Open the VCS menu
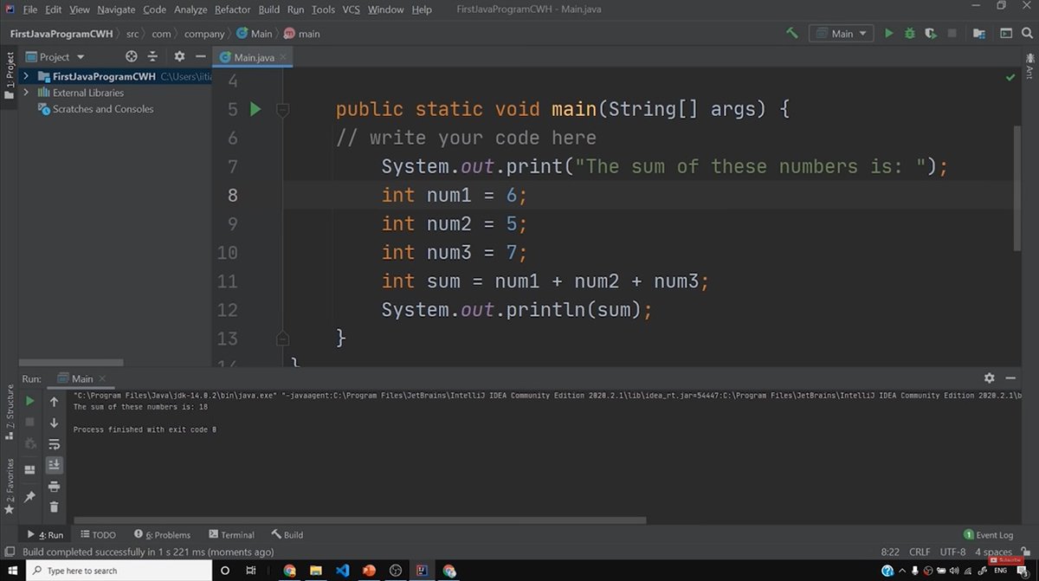Viewport: 1039px width, 581px height. click(351, 10)
